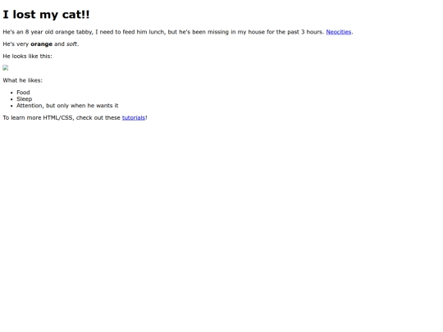Click the 'To learn more HTML/CSS' text
This screenshot has width=443, height=332.
pyautogui.click(x=39, y=118)
